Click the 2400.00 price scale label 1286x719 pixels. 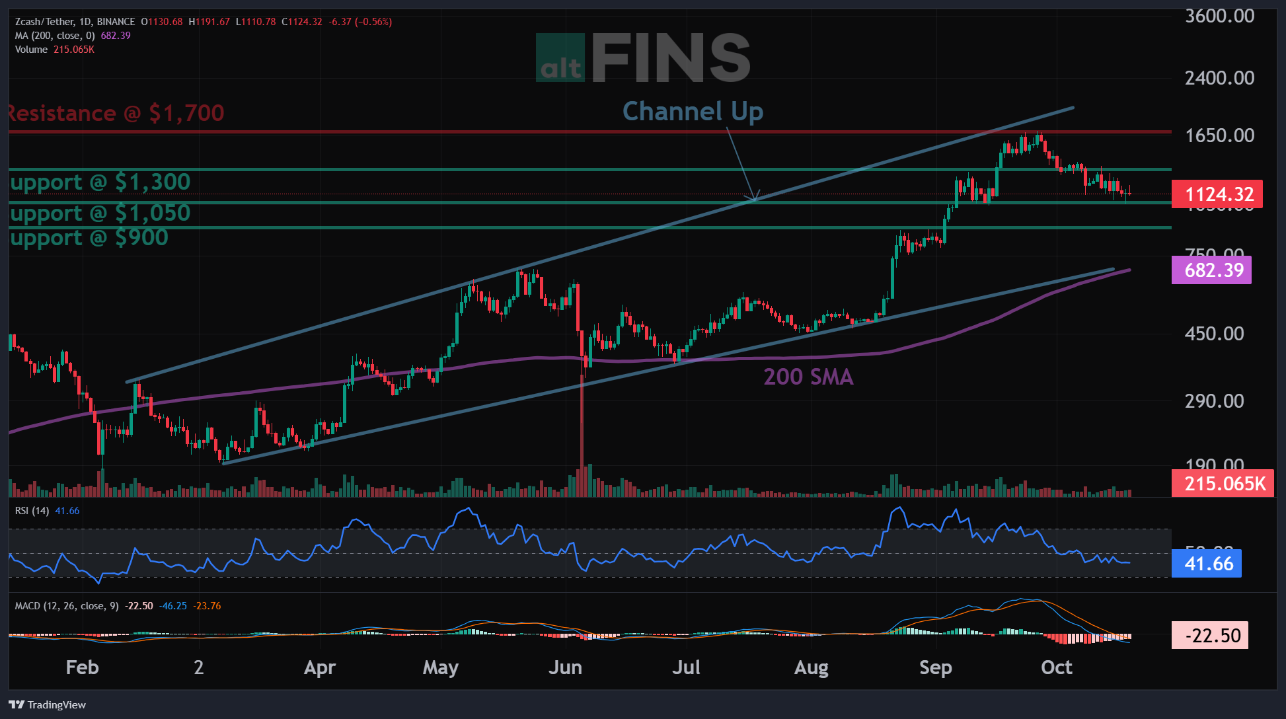pos(1219,78)
